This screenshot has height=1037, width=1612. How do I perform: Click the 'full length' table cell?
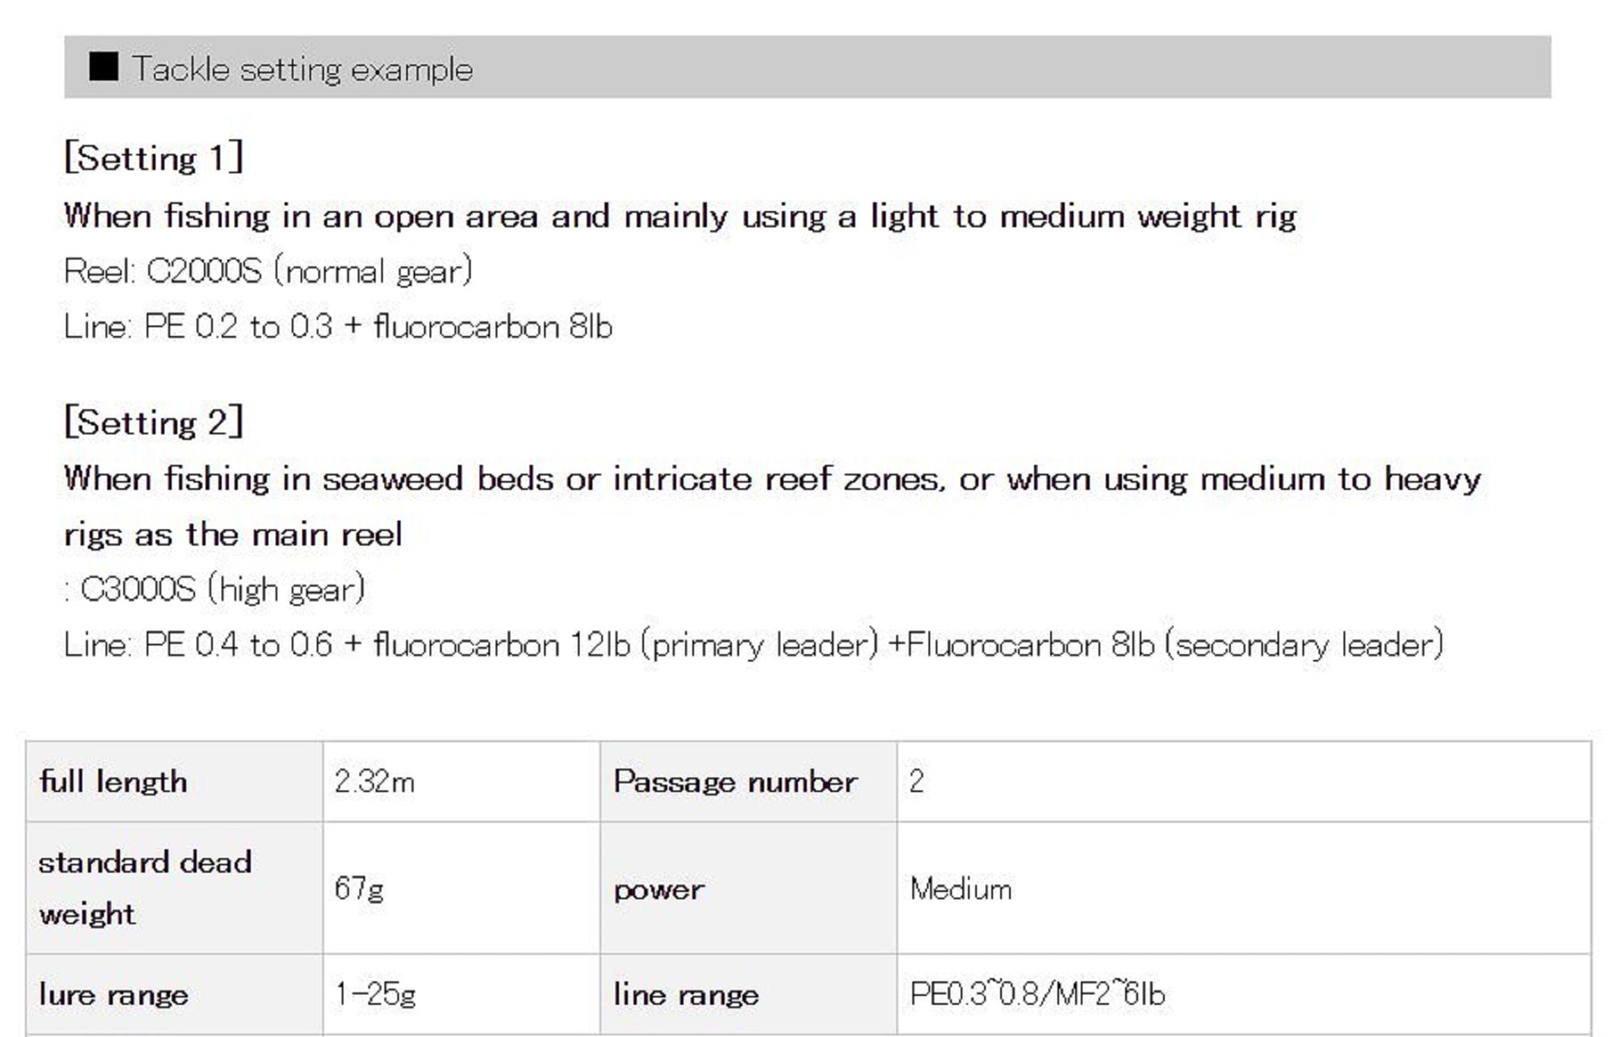click(114, 782)
